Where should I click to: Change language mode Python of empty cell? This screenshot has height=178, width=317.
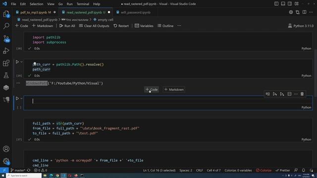coord(306,107)
